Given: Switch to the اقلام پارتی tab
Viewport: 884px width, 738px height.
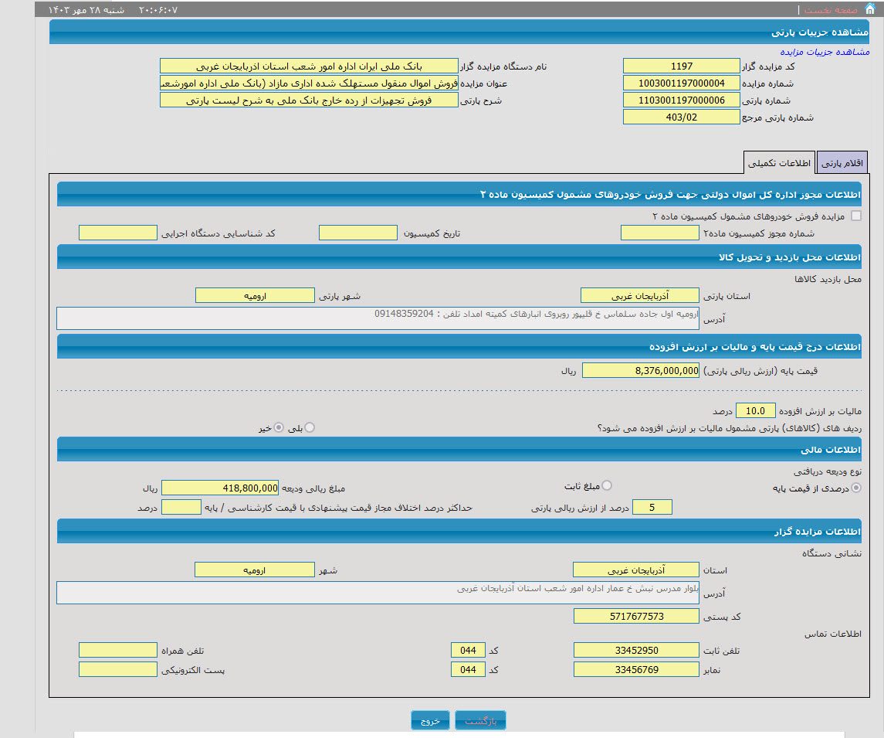Looking at the screenshot, I should click(x=842, y=164).
